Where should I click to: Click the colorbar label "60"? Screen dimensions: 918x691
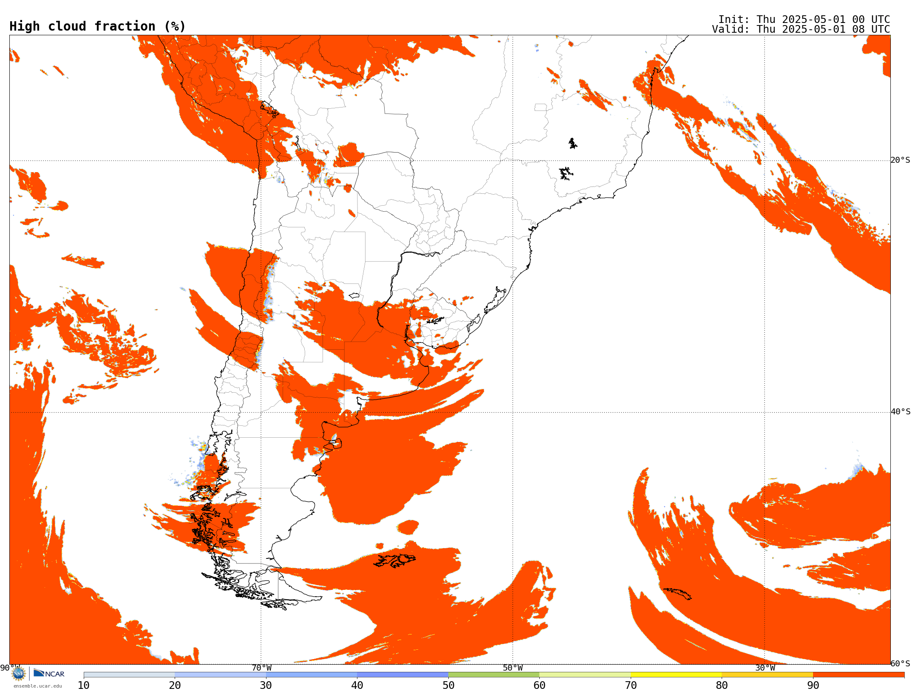pos(539,685)
